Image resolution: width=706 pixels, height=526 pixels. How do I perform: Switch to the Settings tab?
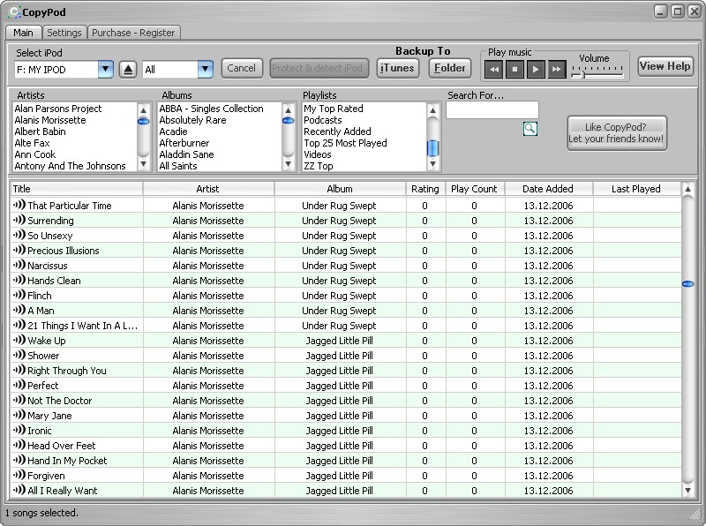[64, 33]
